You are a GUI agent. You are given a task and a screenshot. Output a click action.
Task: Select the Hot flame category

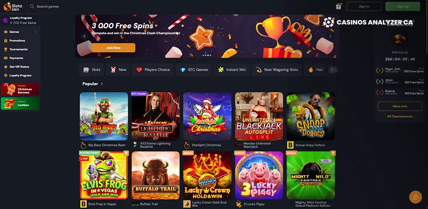pyautogui.click(x=315, y=70)
